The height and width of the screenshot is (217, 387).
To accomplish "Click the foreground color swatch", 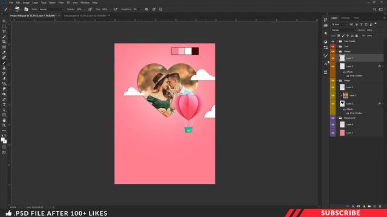I will point(2,139).
